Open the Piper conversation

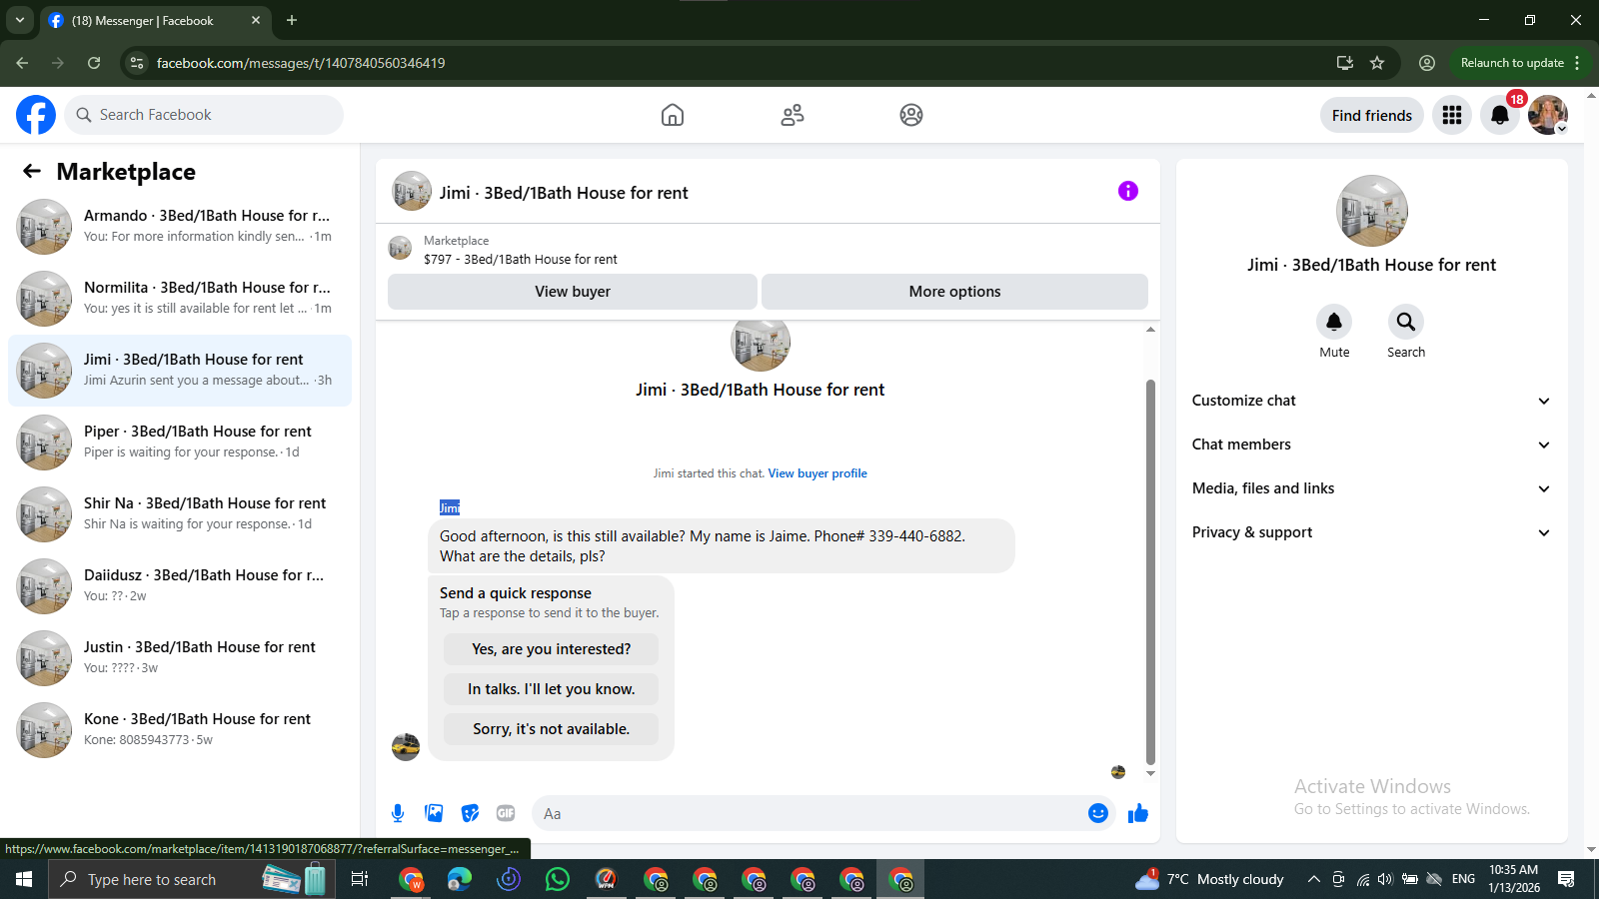[x=180, y=443]
